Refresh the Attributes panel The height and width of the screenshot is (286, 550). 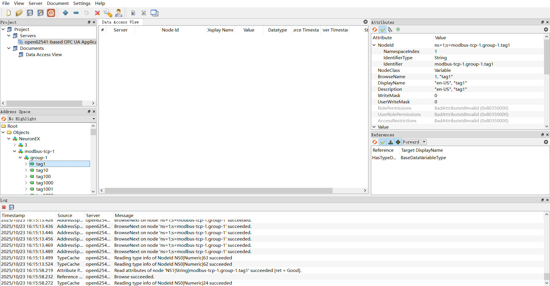(x=375, y=29)
